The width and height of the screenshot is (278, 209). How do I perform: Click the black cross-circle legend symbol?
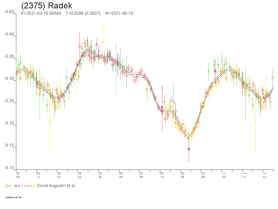point(16,186)
